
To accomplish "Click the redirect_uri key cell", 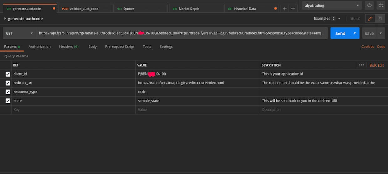I will click(x=74, y=83).
